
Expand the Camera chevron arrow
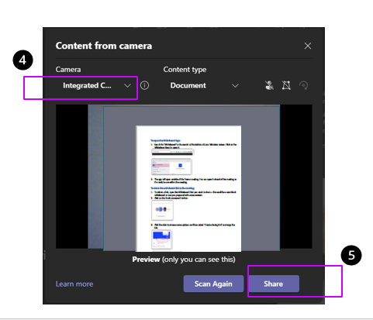pyautogui.click(x=127, y=85)
